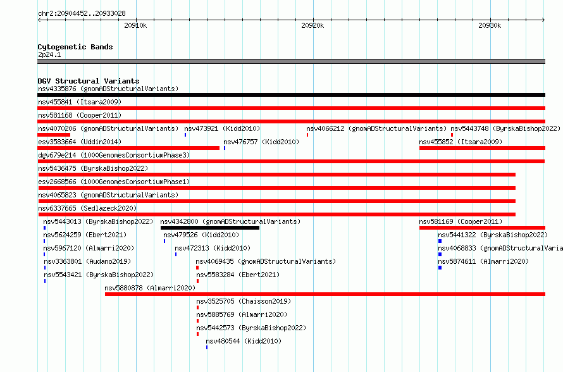Select nsv5543421 (ByrskaBishop2022) label
The width and height of the screenshot is (563, 372).
tap(99, 275)
